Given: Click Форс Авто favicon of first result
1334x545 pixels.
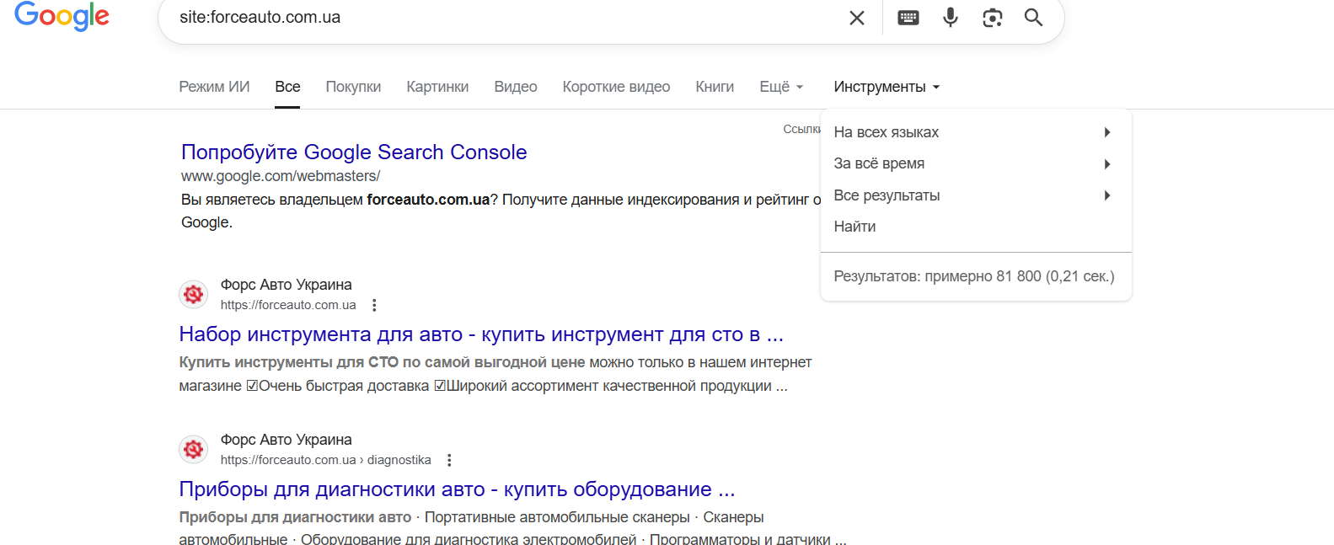Looking at the screenshot, I should [x=194, y=294].
